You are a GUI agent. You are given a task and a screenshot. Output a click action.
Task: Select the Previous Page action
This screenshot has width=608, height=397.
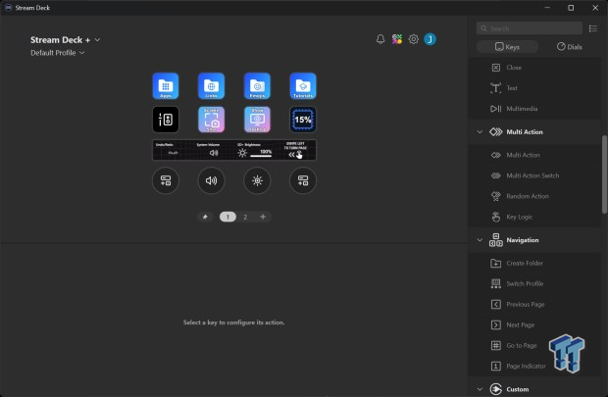(535, 304)
